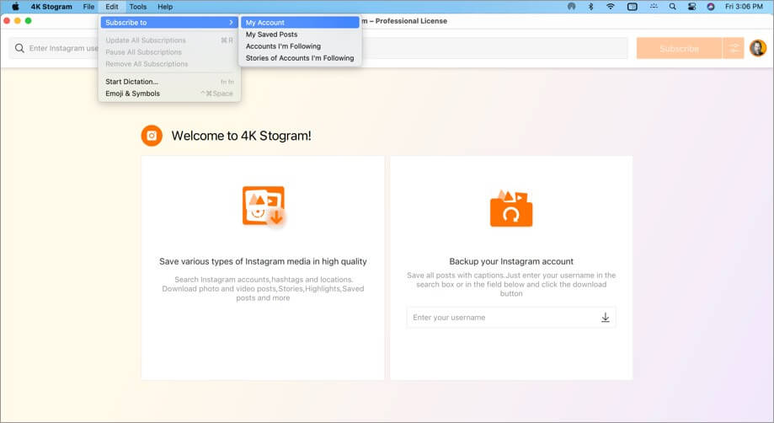
Task: Open the Apple menu
Action: coord(15,7)
